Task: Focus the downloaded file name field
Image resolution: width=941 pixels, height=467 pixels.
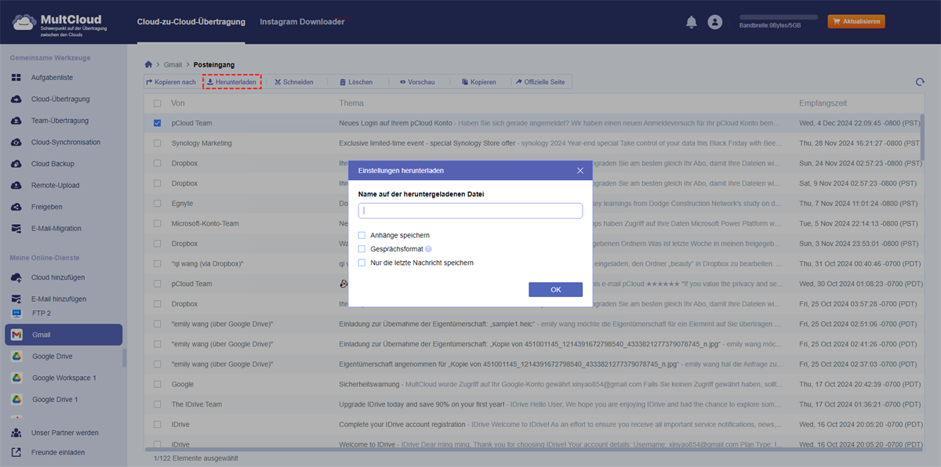Action: pos(470,211)
